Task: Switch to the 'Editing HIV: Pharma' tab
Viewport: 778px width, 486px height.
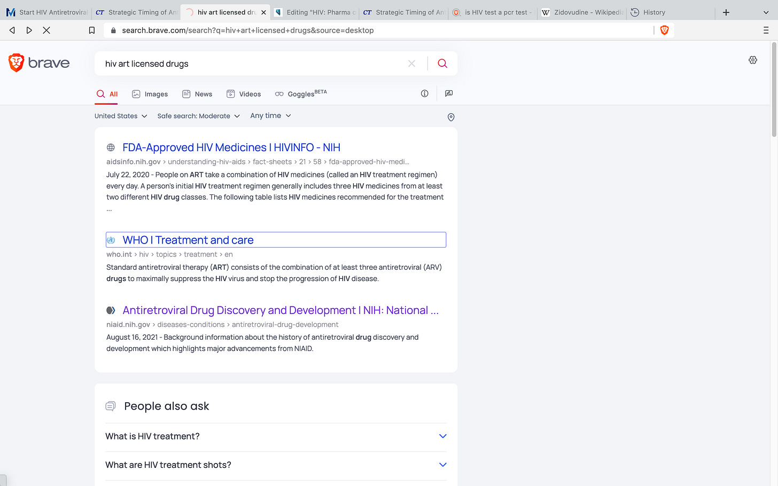Action: coord(314,12)
